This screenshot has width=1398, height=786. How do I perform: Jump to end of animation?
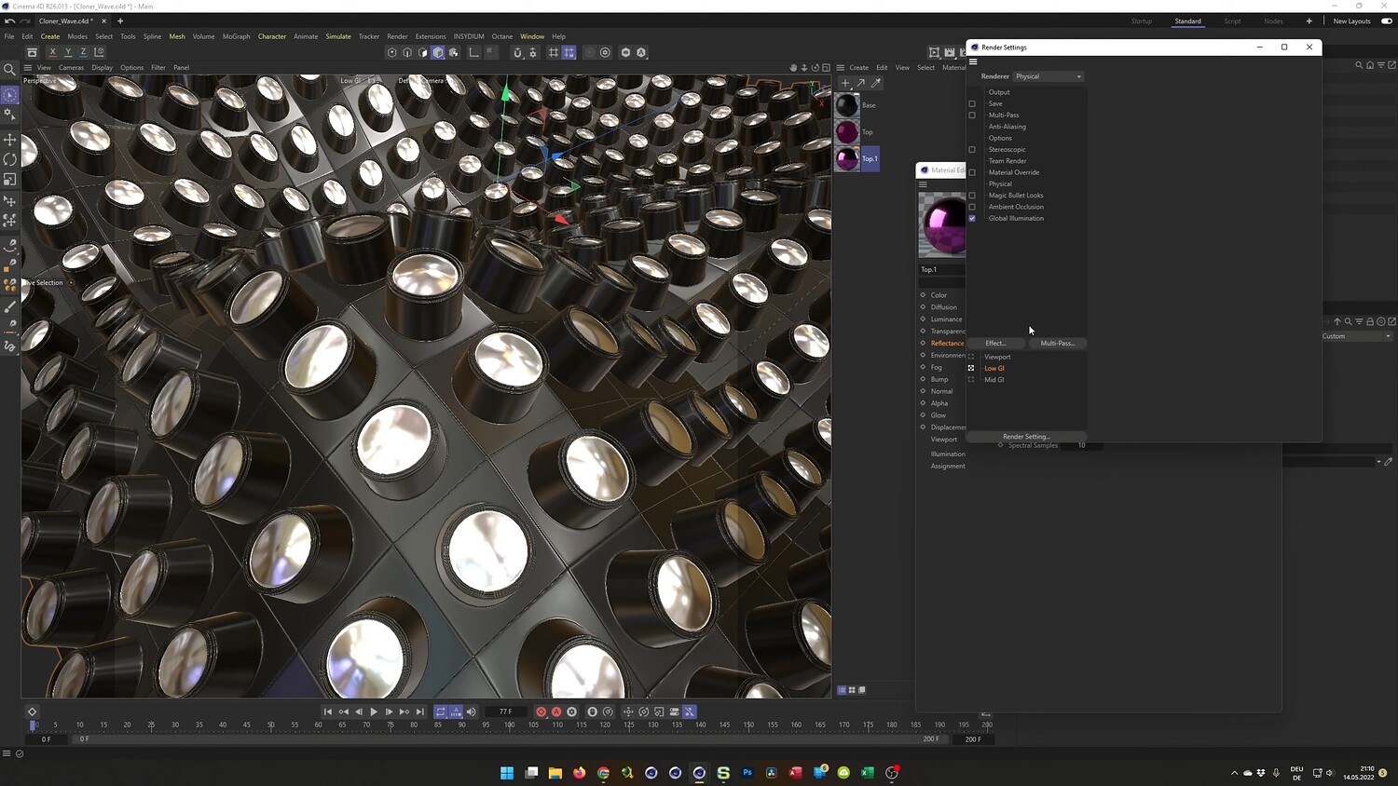click(420, 711)
